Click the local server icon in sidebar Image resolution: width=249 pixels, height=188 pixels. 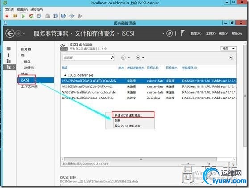[x=8, y=55]
